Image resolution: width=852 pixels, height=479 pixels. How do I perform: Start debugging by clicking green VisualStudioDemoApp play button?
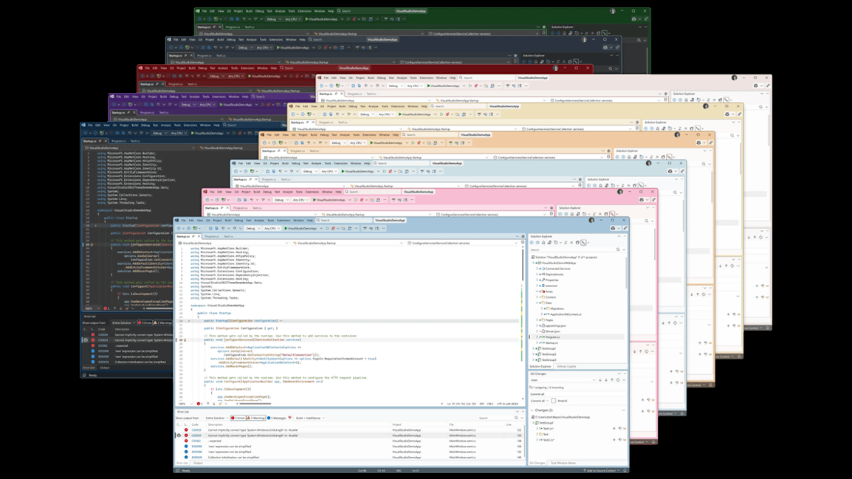tap(286, 230)
